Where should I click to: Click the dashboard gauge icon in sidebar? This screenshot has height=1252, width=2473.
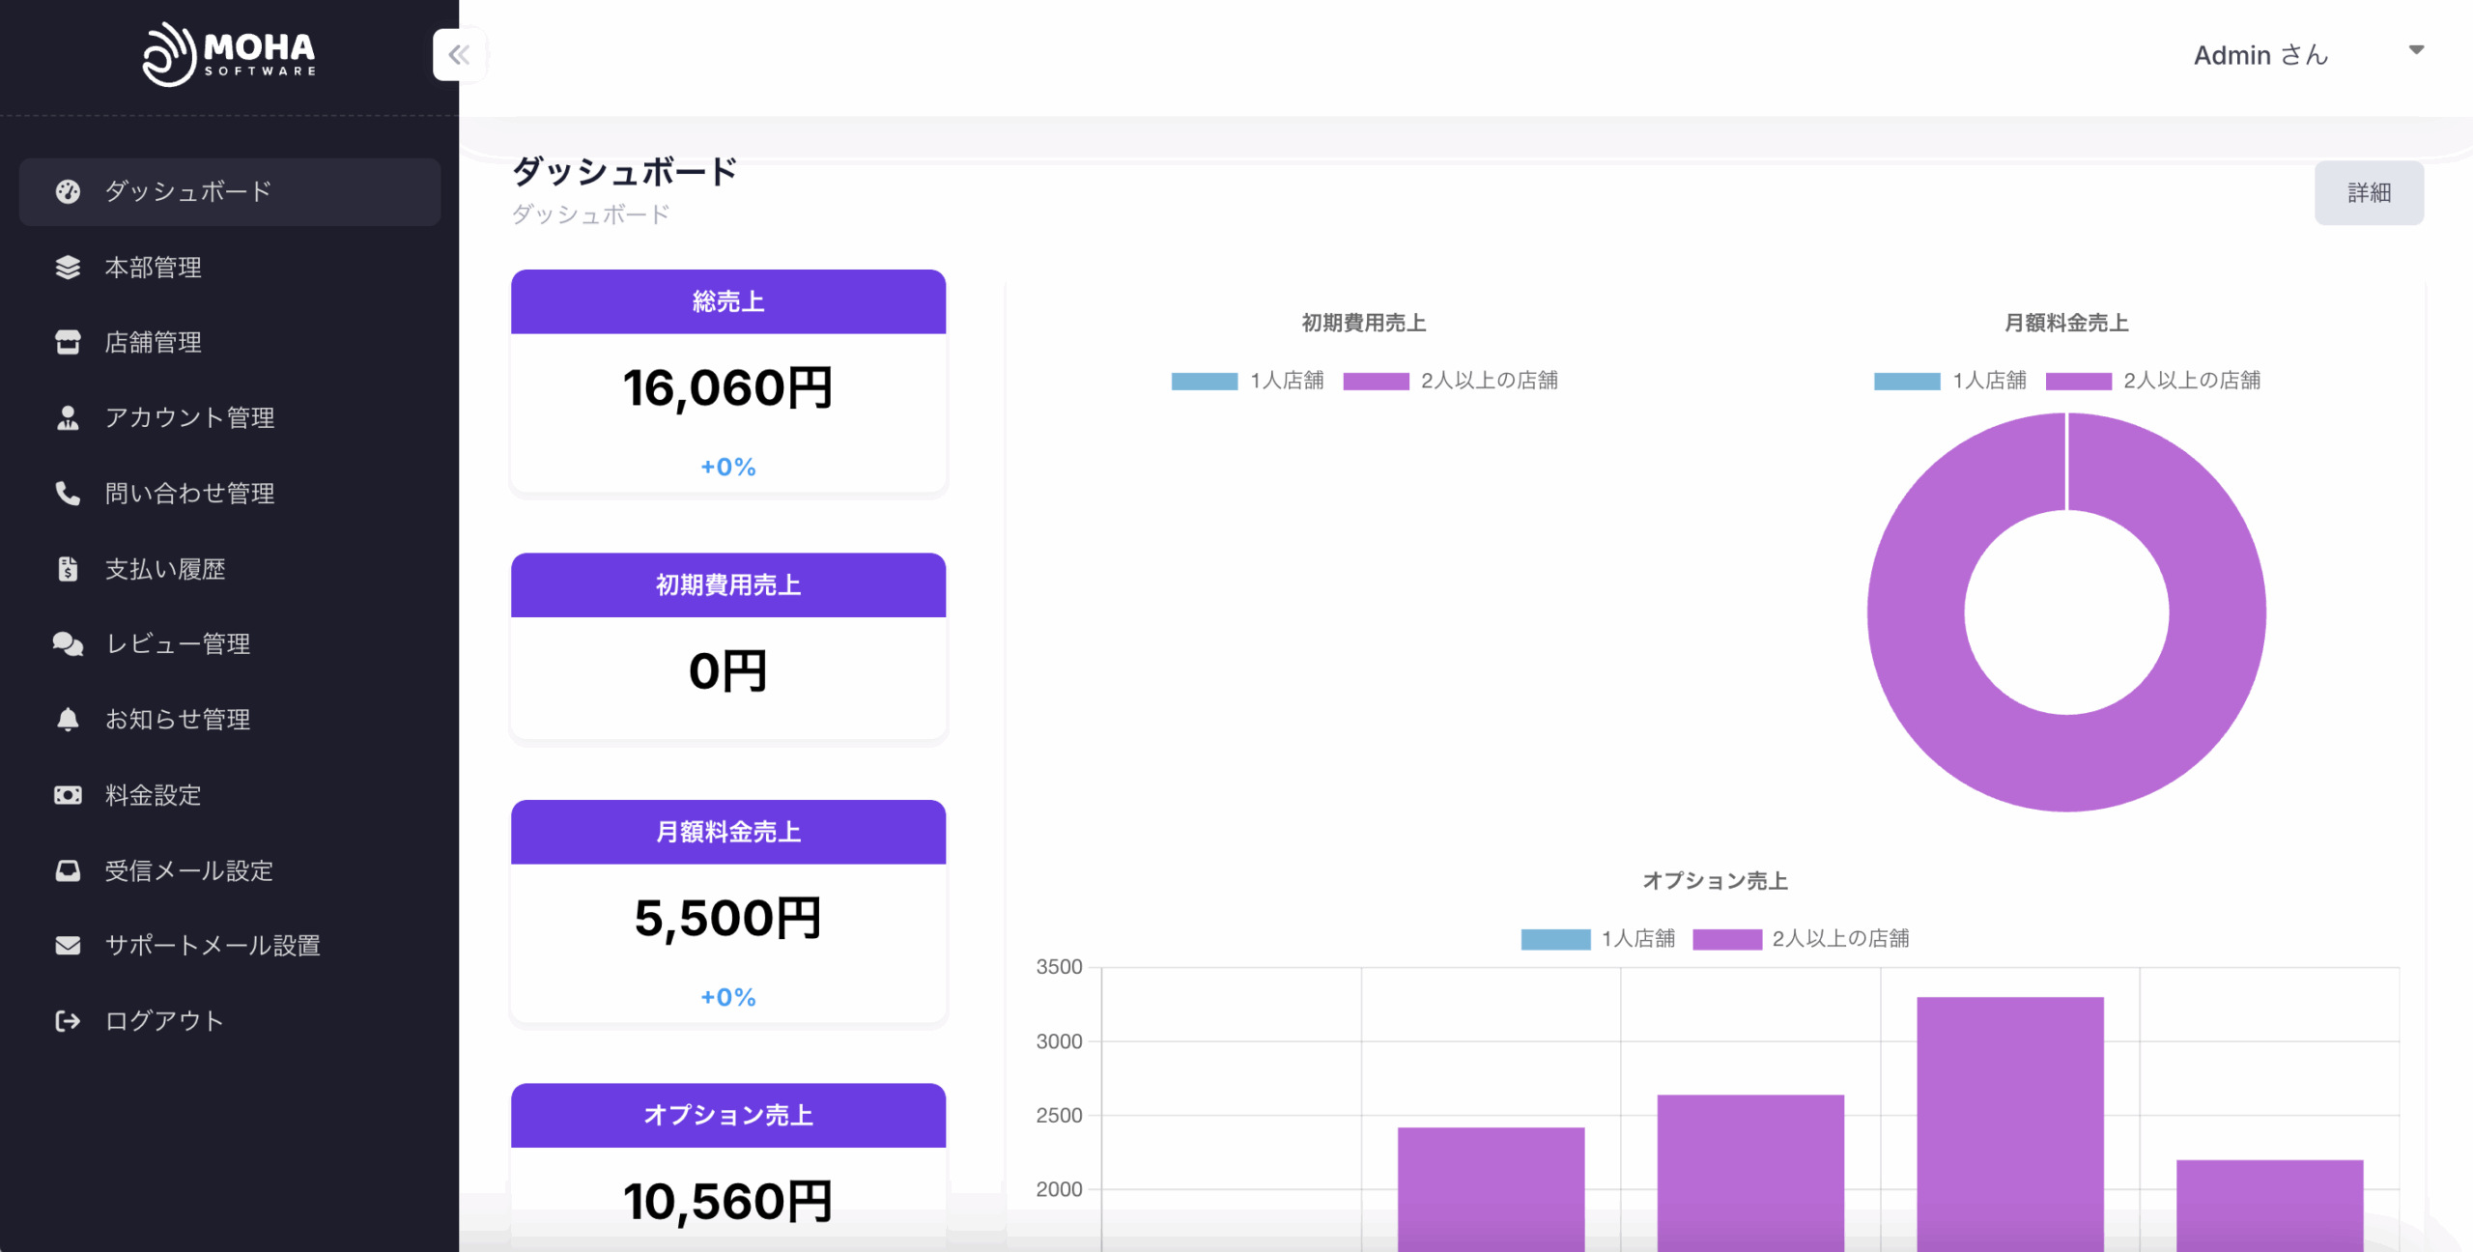[x=68, y=191]
